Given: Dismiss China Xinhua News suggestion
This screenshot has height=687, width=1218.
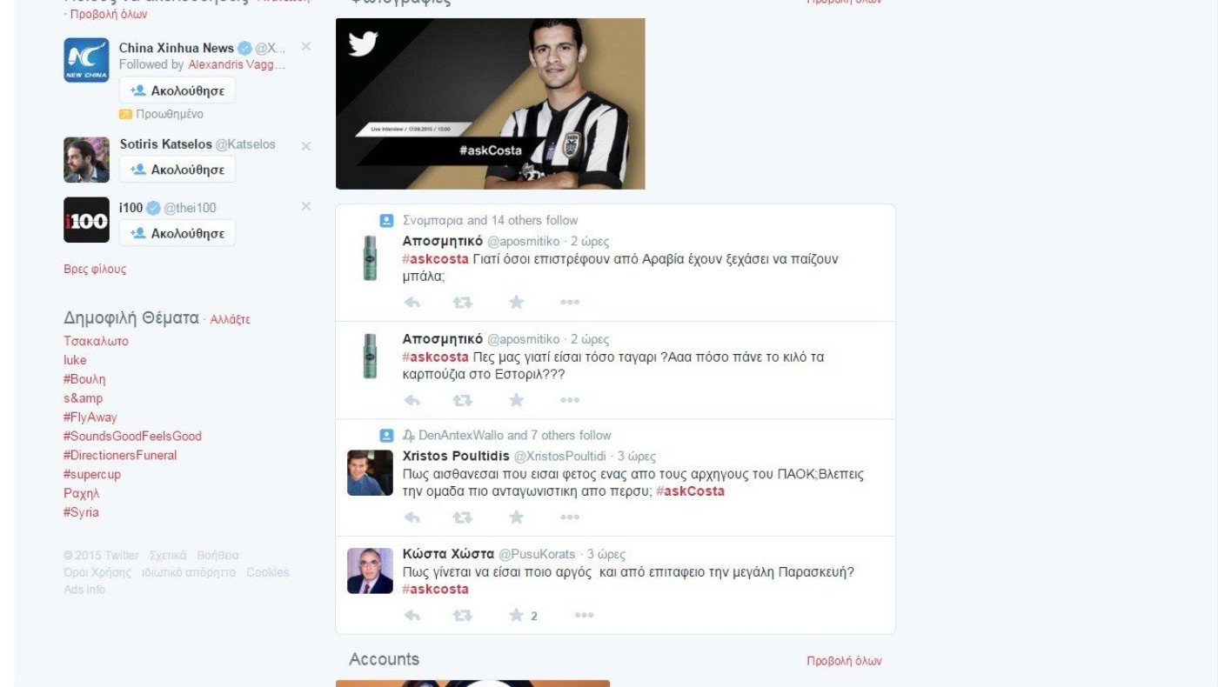Looking at the screenshot, I should point(306,47).
